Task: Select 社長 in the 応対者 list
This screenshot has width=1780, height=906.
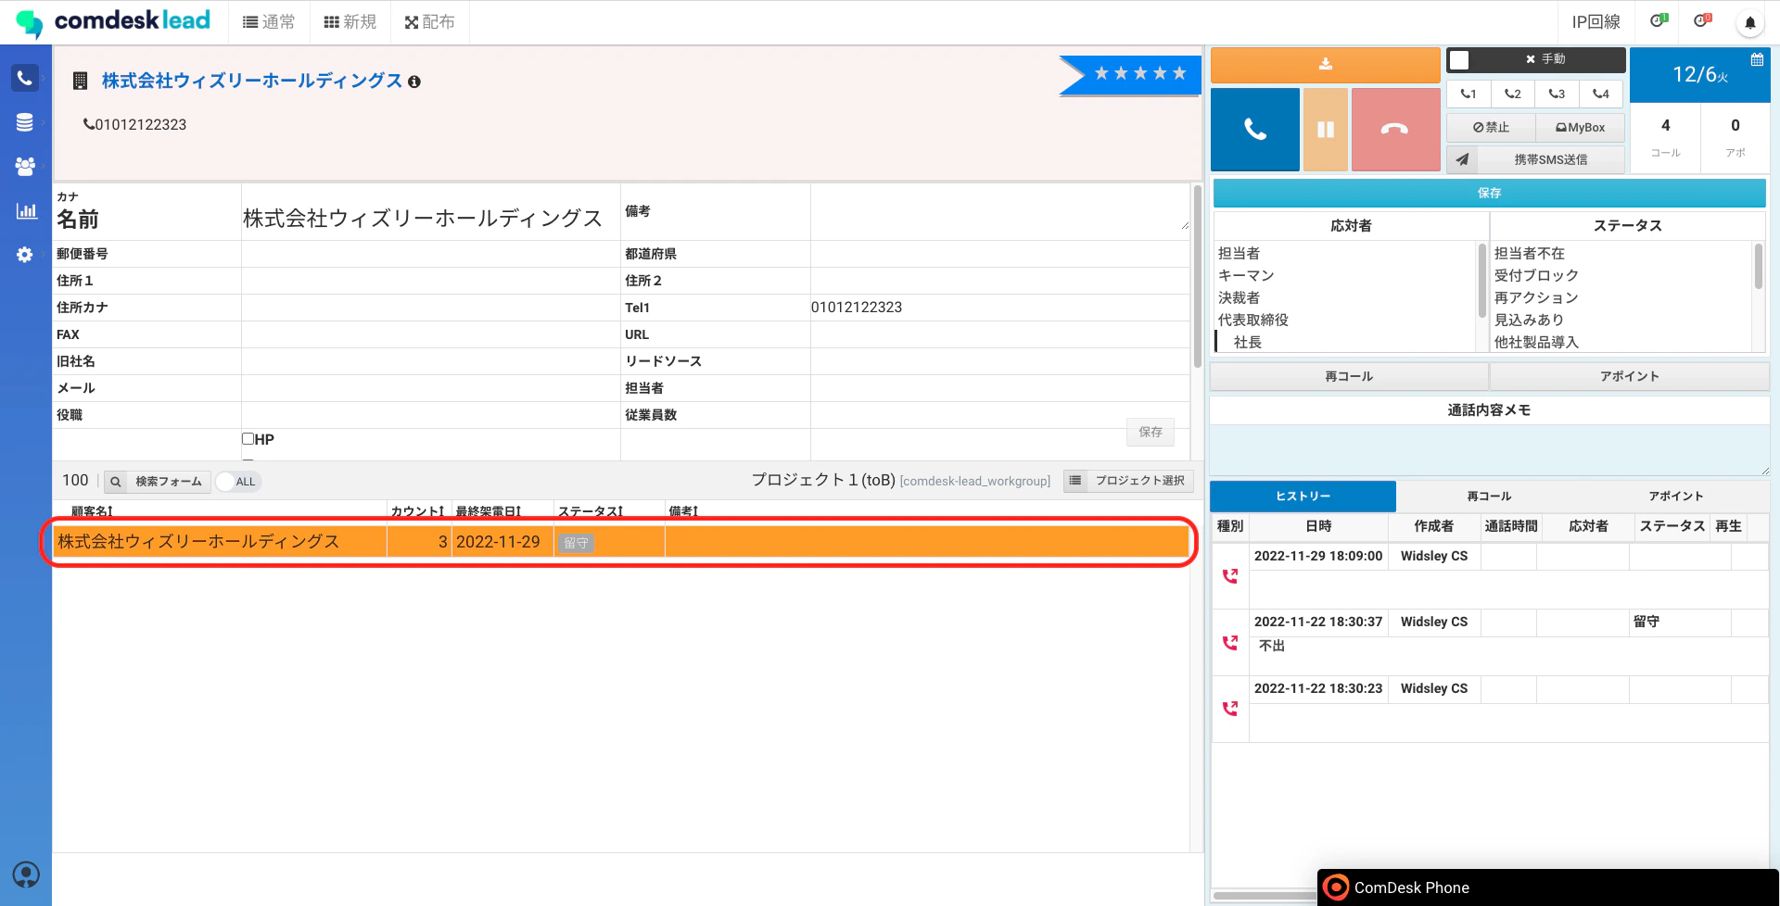Action: coord(1248,342)
